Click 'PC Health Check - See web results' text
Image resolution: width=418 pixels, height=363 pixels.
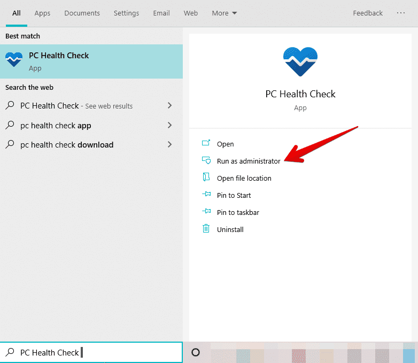tap(76, 106)
